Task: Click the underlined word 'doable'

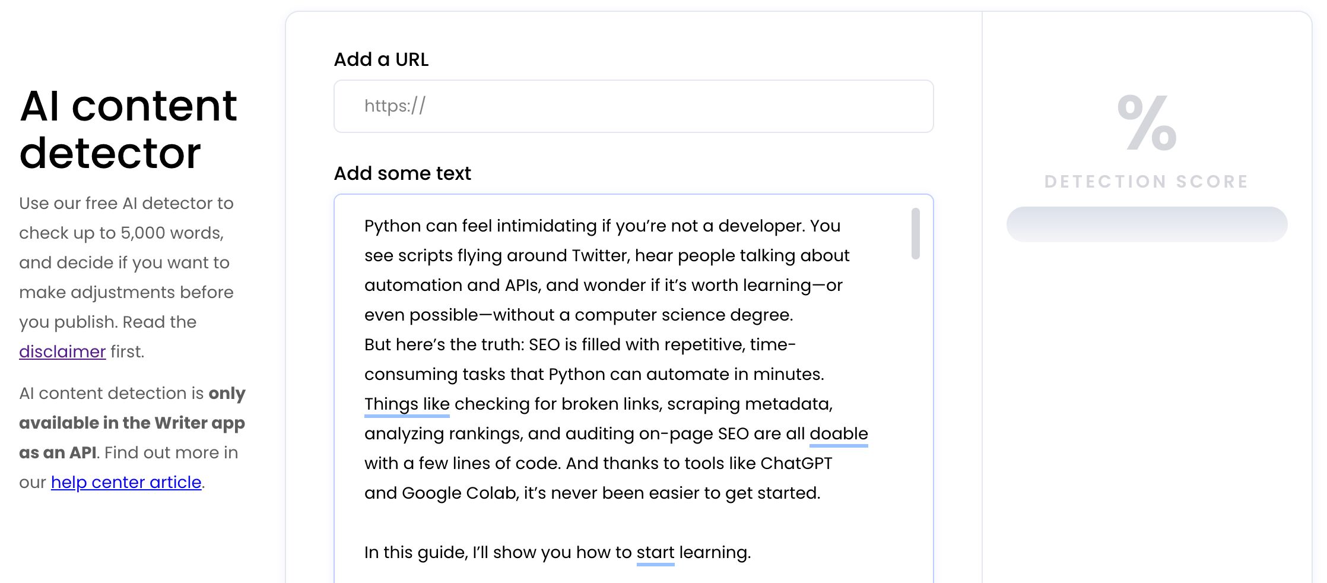Action: pyautogui.click(x=838, y=433)
